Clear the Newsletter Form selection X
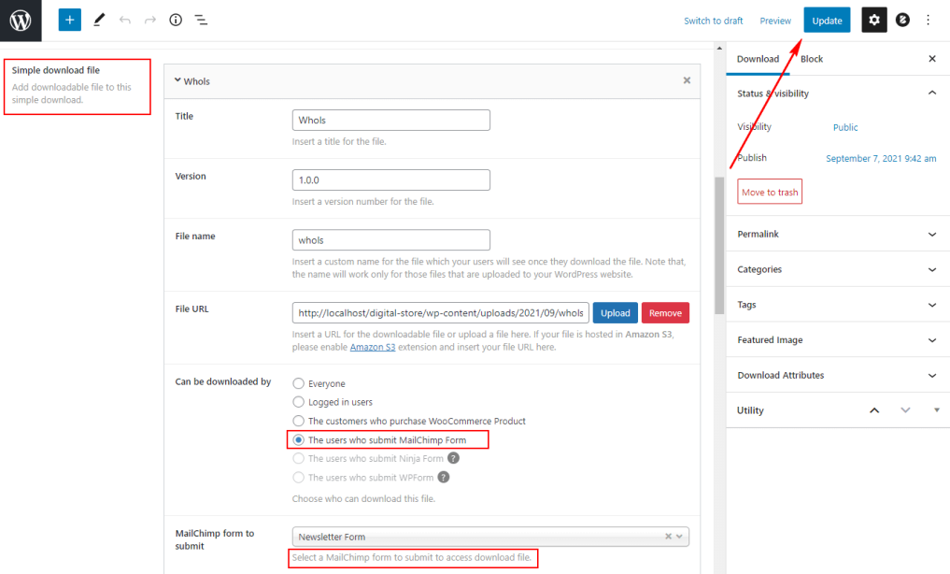 pyautogui.click(x=668, y=537)
